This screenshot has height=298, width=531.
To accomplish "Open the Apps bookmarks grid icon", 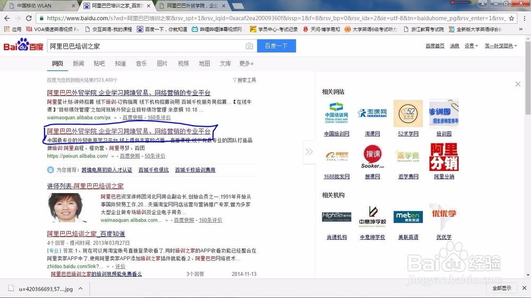I will [x=6, y=29].
